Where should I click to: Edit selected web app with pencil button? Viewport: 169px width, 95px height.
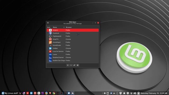74,65
